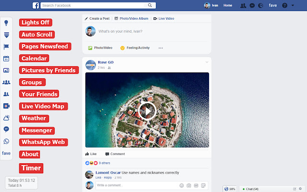Reply to Lamont Oscar's comment
Image resolution: width=307 pixels, height=192 pixels.
(107, 178)
